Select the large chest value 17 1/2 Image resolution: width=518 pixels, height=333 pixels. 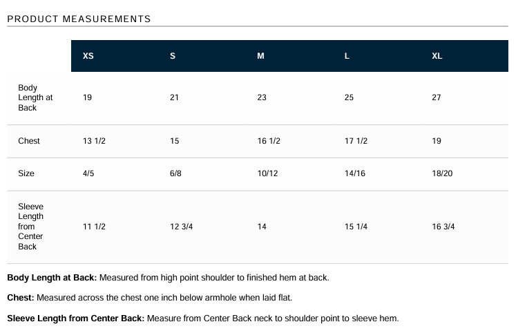(x=356, y=141)
